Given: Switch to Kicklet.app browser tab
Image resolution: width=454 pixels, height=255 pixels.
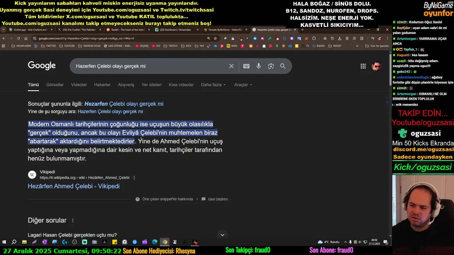Looking at the screenshot, I should [x=30, y=30].
